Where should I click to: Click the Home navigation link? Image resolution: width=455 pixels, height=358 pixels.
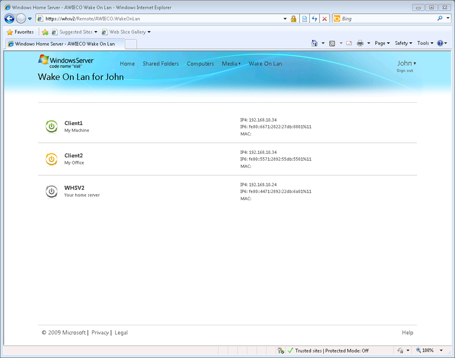pos(127,64)
